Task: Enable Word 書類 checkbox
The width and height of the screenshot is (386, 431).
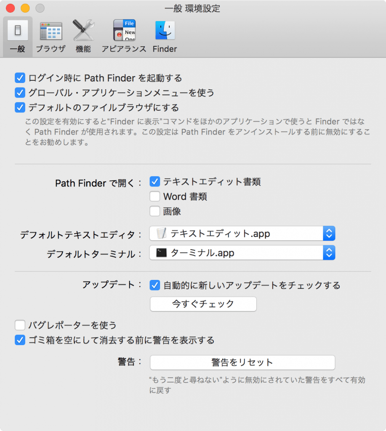Action: 155,197
